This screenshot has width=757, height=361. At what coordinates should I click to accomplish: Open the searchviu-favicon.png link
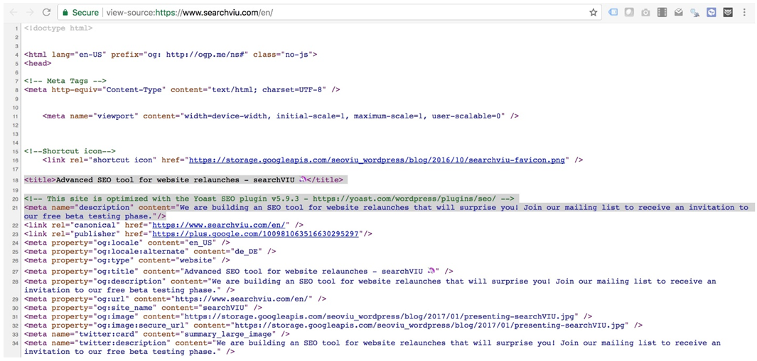point(377,160)
